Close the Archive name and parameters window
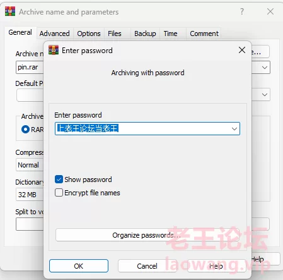 [x=270, y=11]
